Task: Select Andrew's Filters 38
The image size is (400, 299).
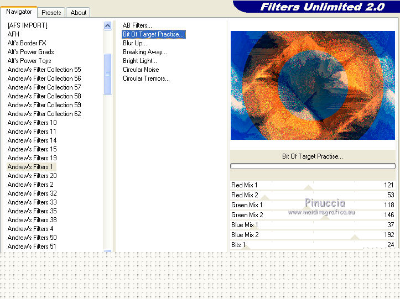Action: pyautogui.click(x=32, y=220)
